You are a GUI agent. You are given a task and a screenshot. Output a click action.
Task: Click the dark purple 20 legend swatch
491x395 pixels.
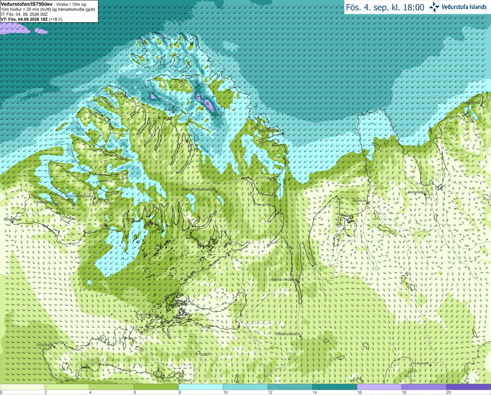click(468, 387)
